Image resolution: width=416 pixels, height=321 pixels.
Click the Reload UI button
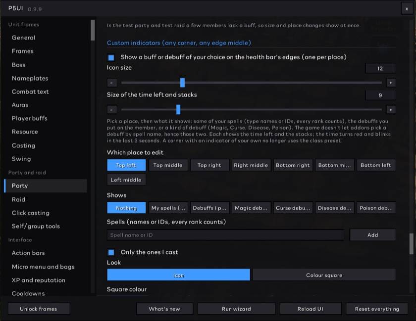(311, 309)
